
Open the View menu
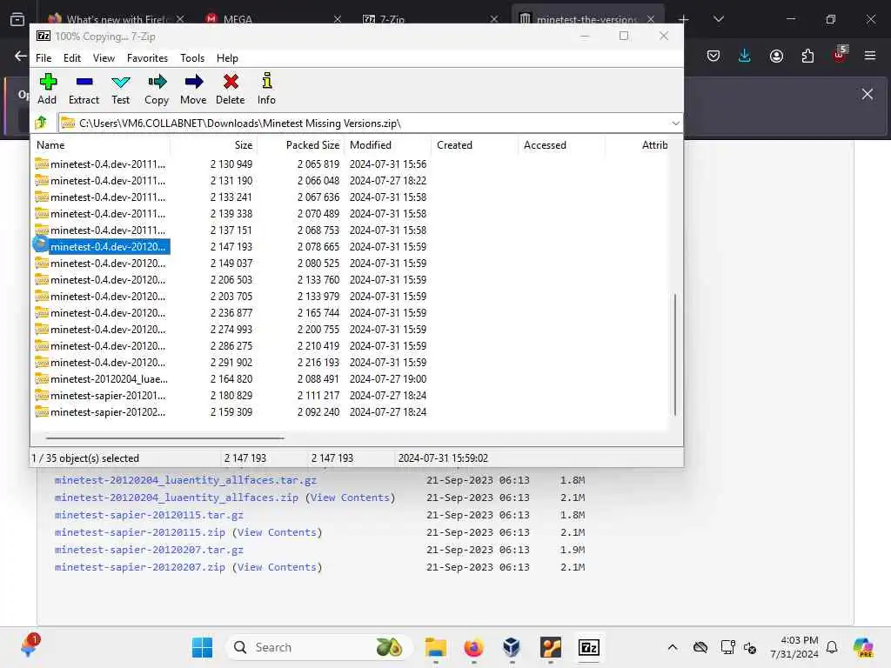click(x=104, y=58)
